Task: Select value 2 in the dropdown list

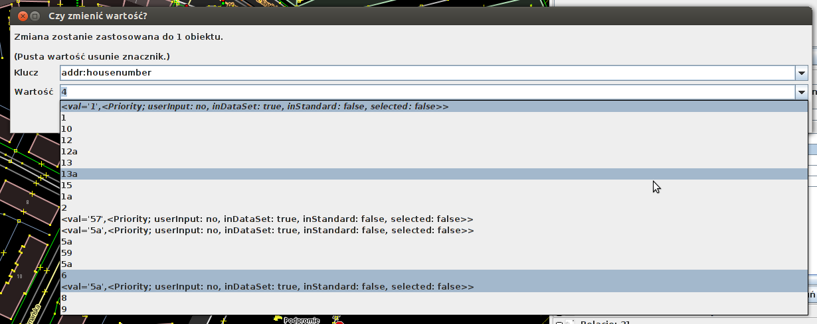Action: [64, 208]
